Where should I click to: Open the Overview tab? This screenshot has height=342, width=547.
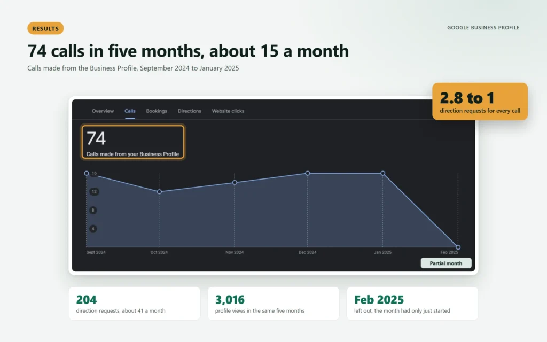[x=103, y=111]
